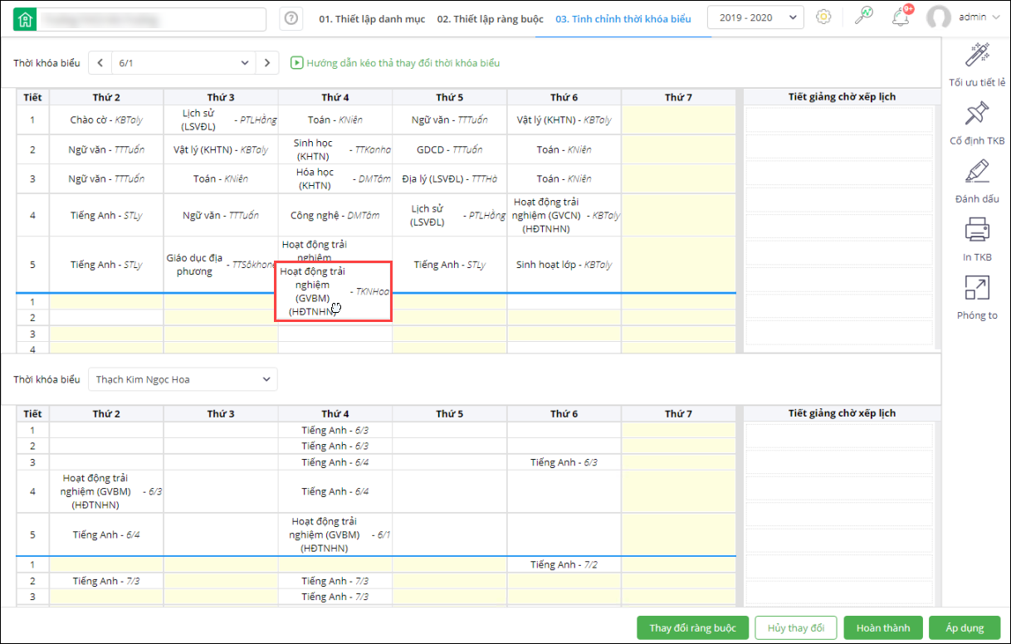Select Sinh học (KHTN) - TTKanha cell
The image size is (1011, 644).
pyautogui.click(x=335, y=149)
